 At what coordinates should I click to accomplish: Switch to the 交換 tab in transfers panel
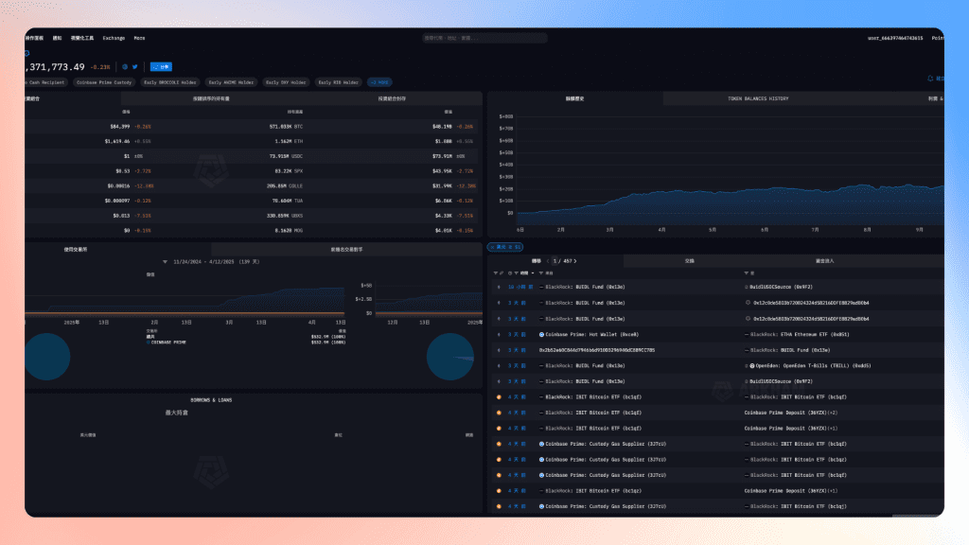(x=690, y=261)
